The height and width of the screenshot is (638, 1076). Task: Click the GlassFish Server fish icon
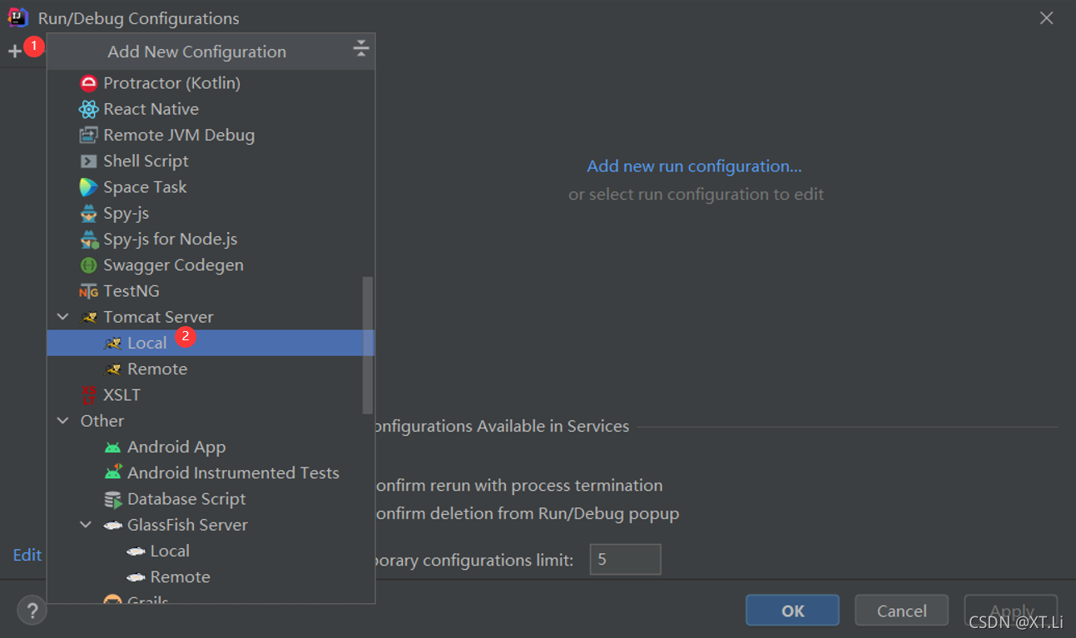[x=112, y=525]
